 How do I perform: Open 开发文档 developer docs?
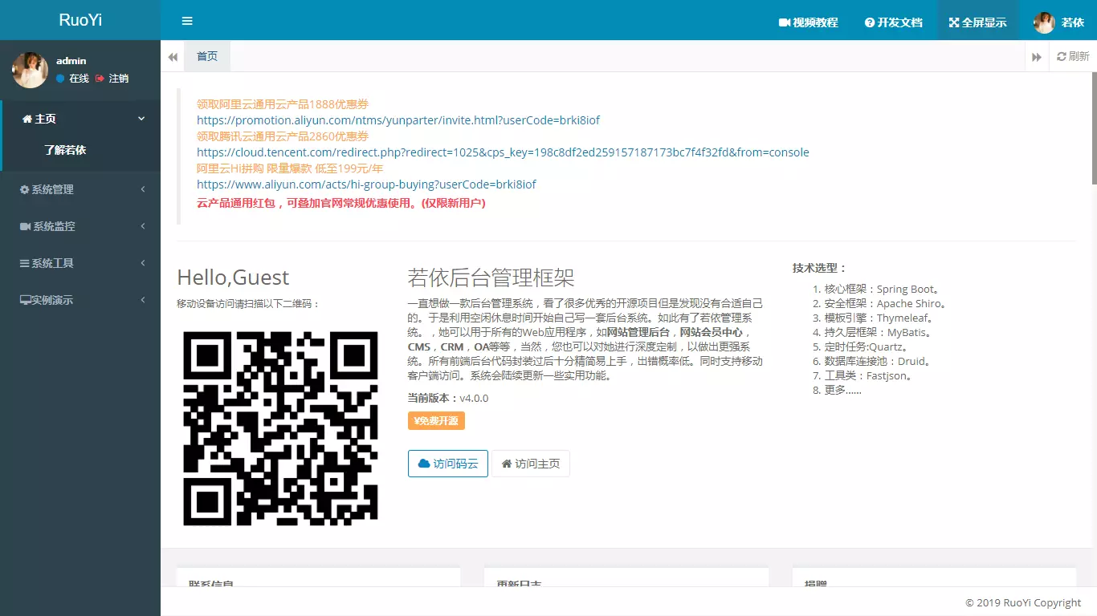[893, 22]
